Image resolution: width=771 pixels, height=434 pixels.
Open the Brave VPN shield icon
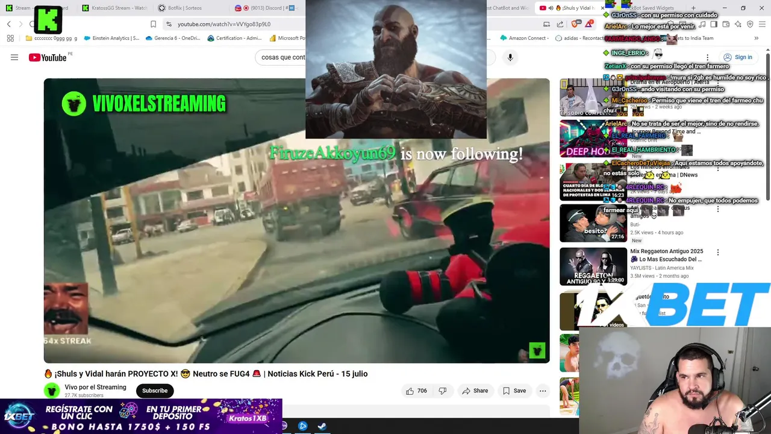750,24
